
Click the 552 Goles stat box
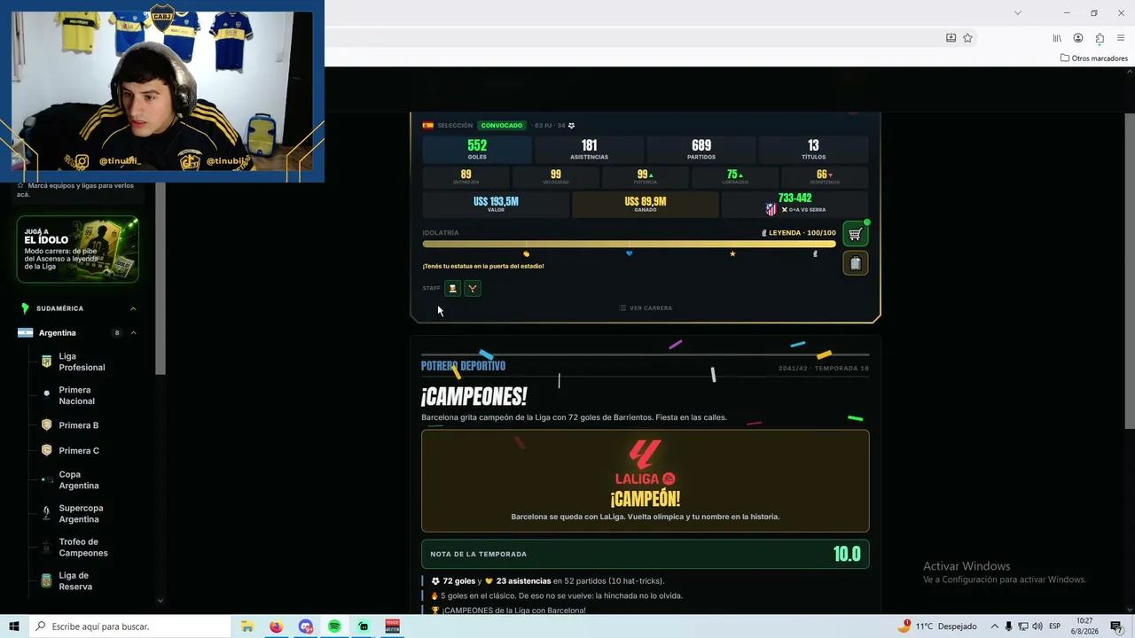(x=477, y=150)
